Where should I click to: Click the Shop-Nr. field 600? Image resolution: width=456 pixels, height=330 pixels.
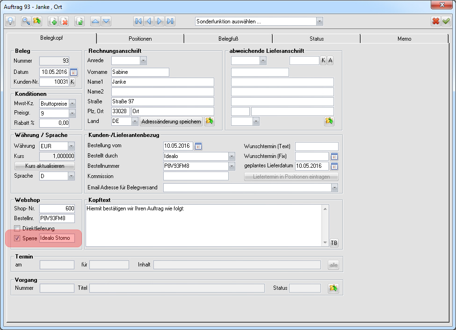tap(57, 208)
